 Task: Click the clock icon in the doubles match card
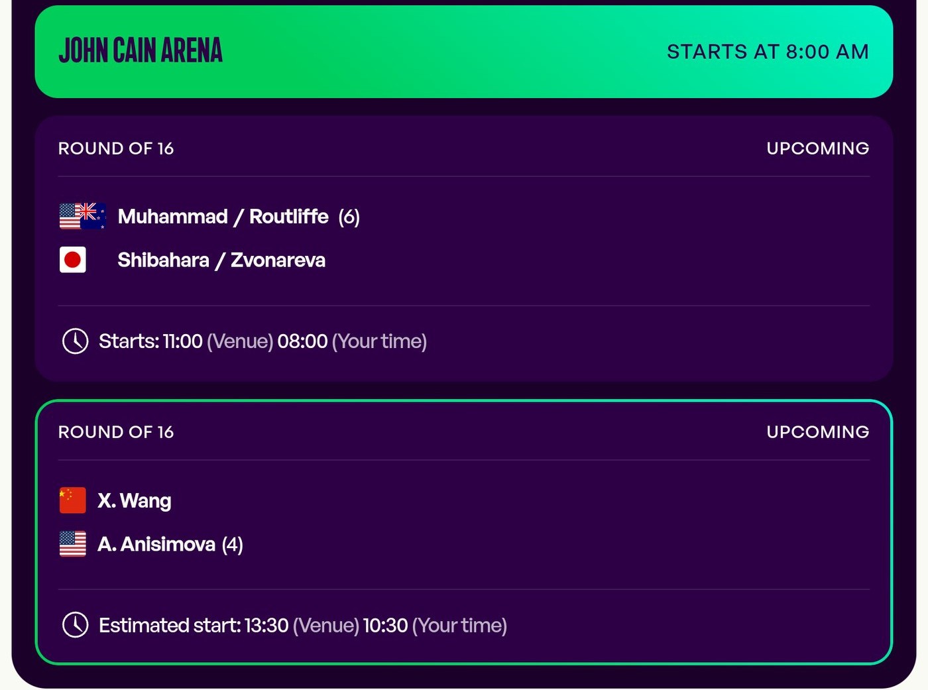point(76,341)
